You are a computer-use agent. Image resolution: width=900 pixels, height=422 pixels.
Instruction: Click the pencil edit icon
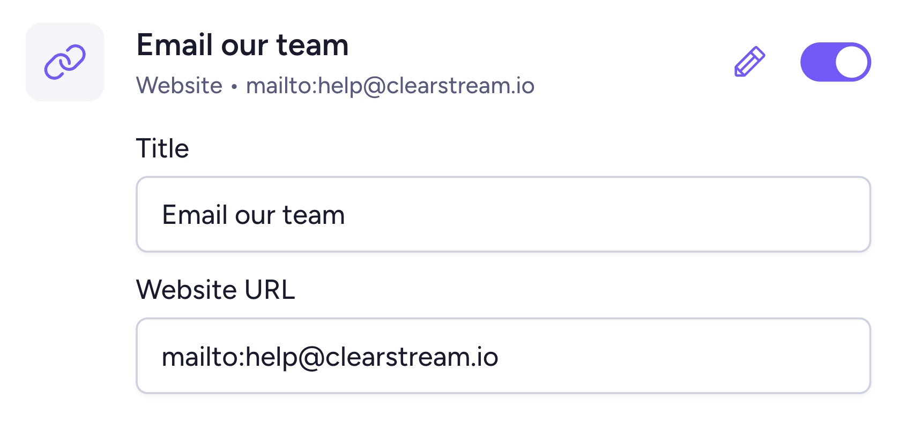tap(749, 62)
